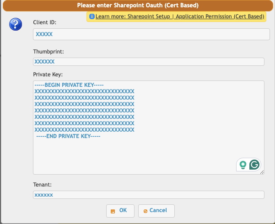
Task: Select the Tenant input field
Action: 149,195
